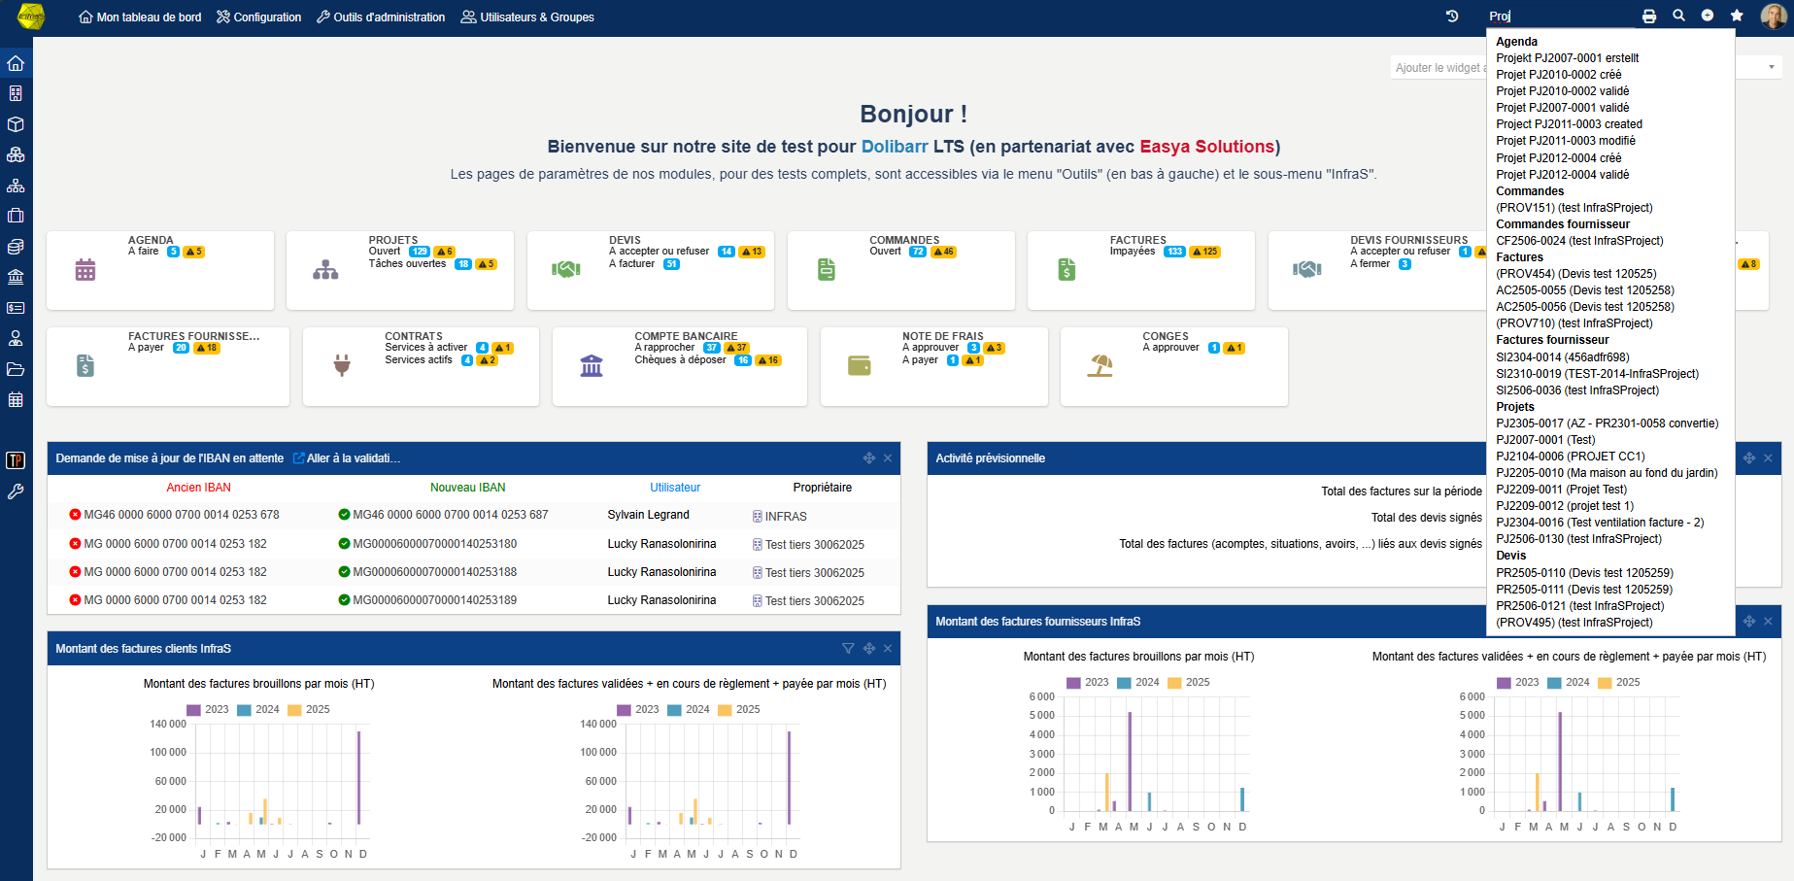1794x881 pixels.
Task: Open Utilisateurs & Groupes menu
Action: click(x=527, y=17)
